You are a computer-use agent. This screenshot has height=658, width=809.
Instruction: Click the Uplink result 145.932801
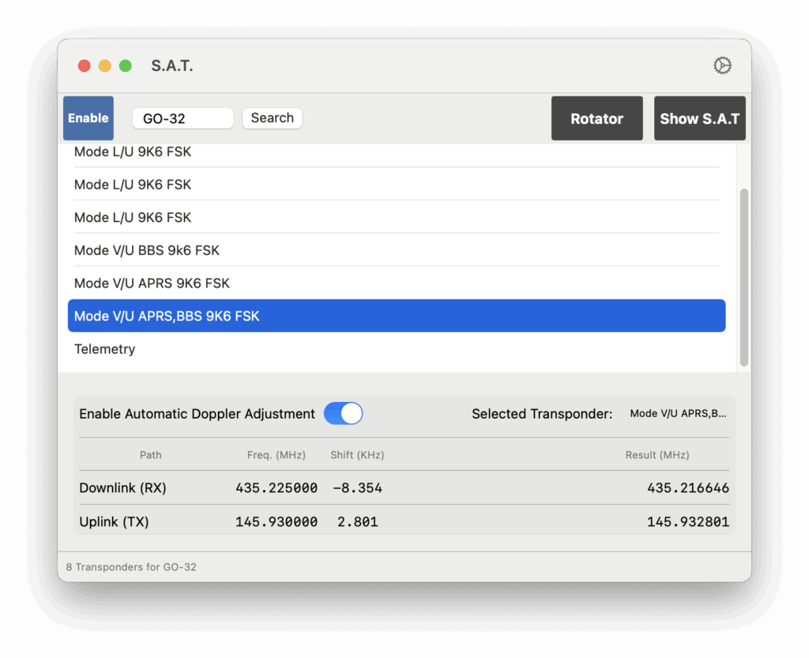688,522
